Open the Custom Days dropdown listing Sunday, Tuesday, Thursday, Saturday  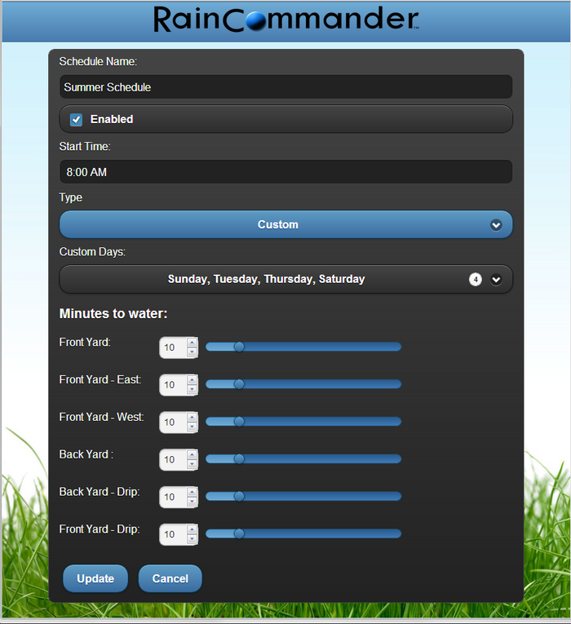pos(285,279)
